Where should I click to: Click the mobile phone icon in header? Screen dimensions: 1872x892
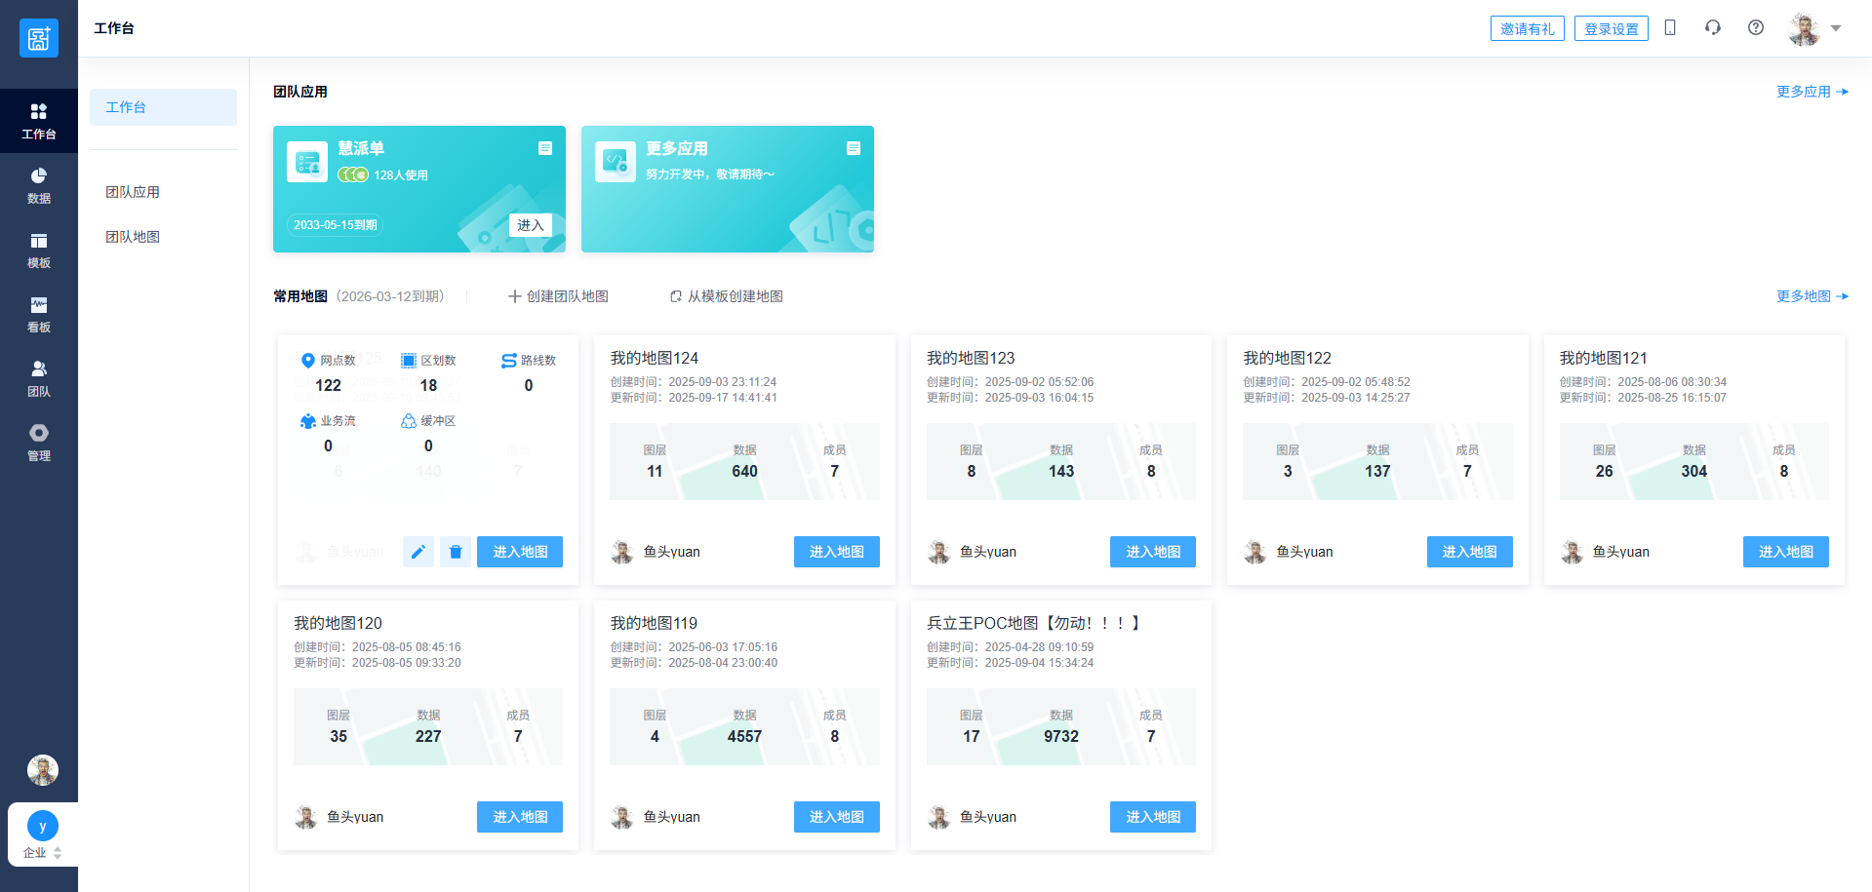click(1670, 28)
